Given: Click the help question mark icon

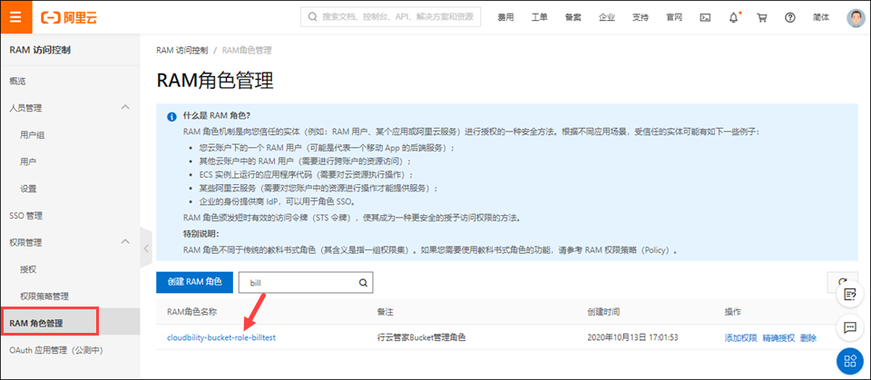Looking at the screenshot, I should [789, 17].
